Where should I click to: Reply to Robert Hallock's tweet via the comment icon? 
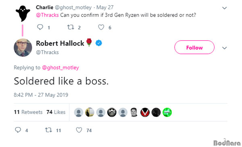(x=18, y=130)
